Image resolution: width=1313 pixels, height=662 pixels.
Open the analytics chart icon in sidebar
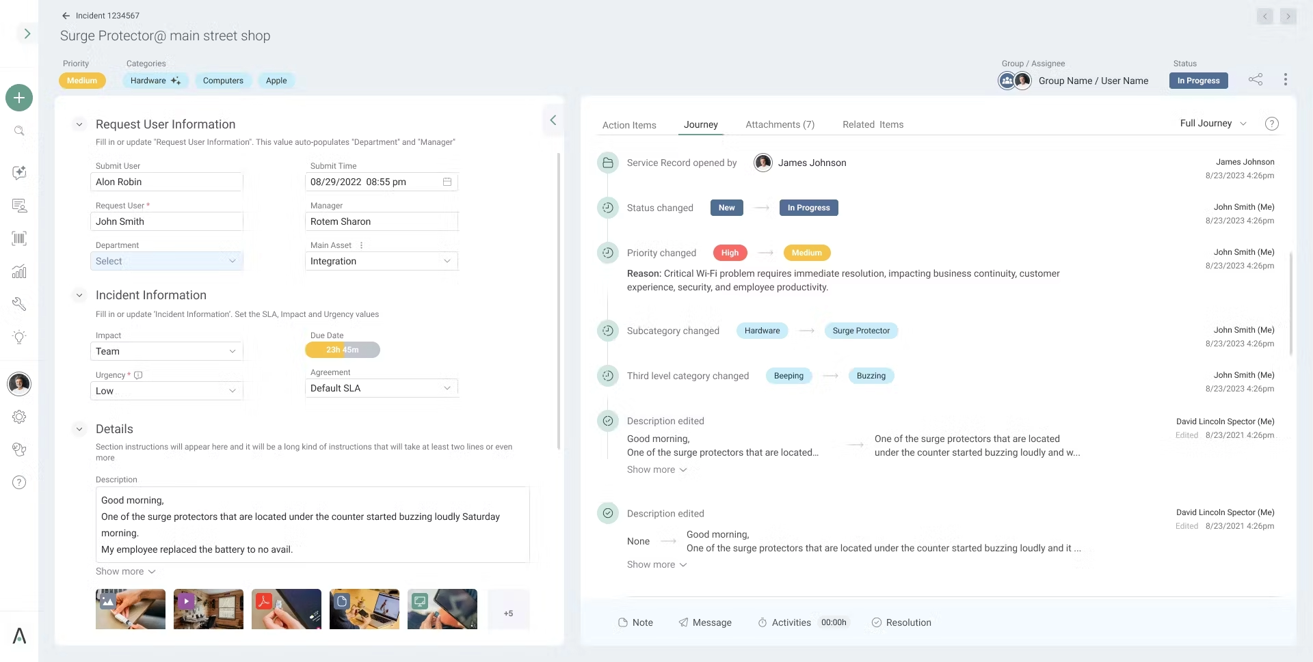point(19,271)
